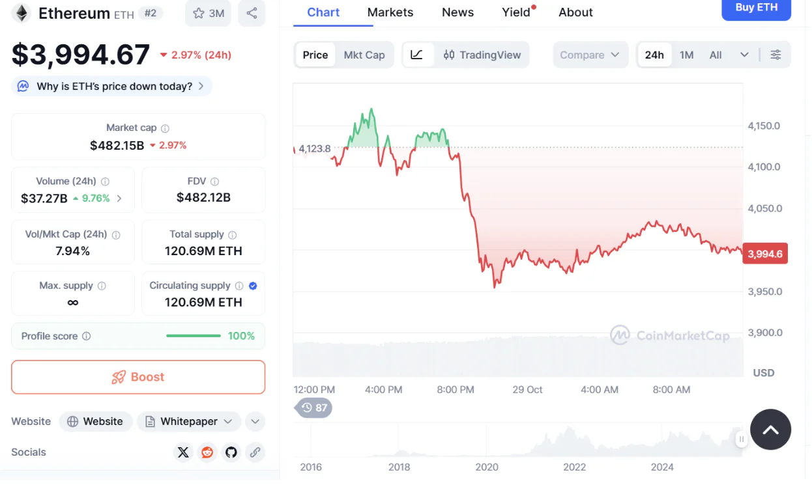The image size is (812, 496).
Task: Expand more time range options chevron
Action: [x=744, y=55]
